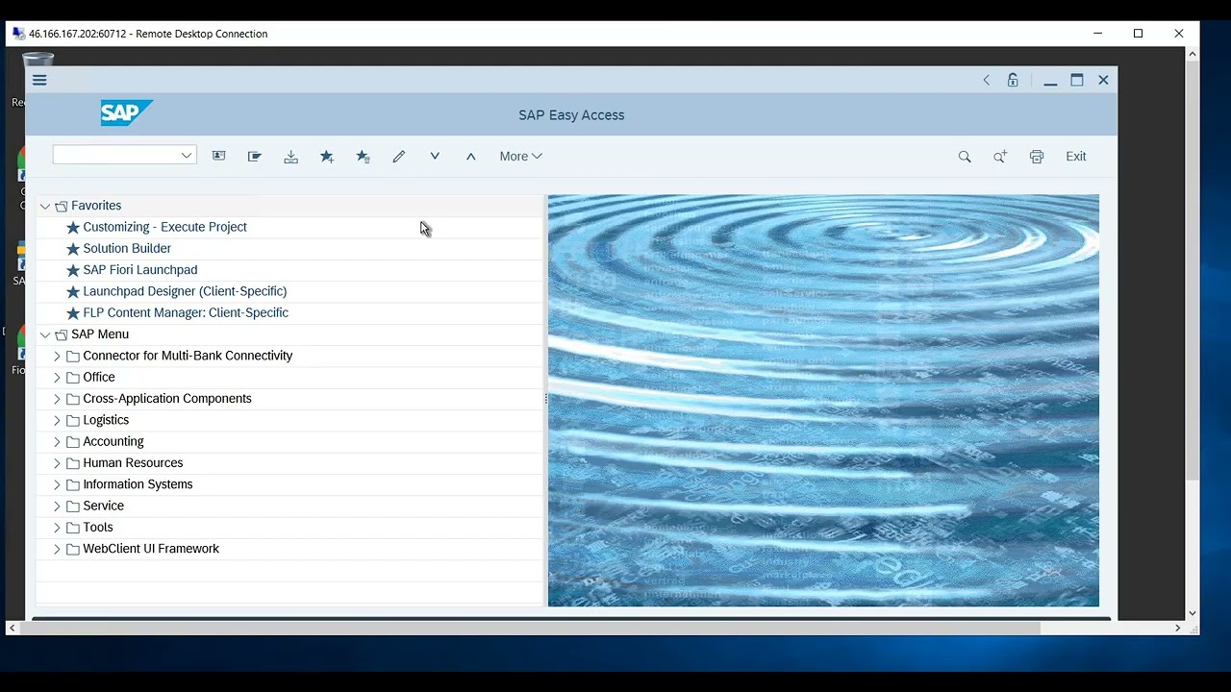Expand the Tools folder
This screenshot has height=692, width=1231.
click(x=57, y=528)
